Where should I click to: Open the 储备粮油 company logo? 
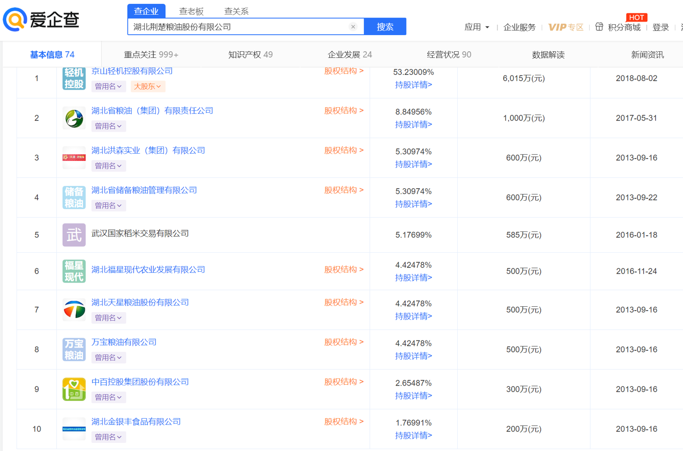pos(74,198)
